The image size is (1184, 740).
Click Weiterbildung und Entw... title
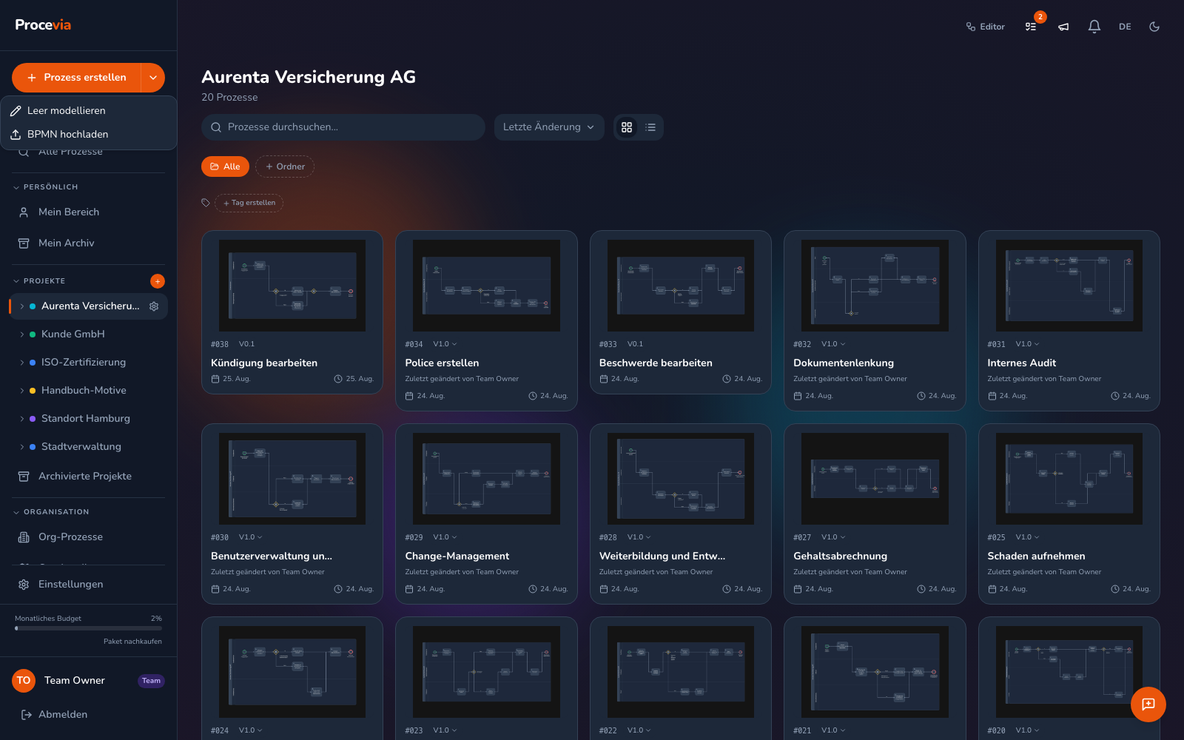[x=662, y=556]
